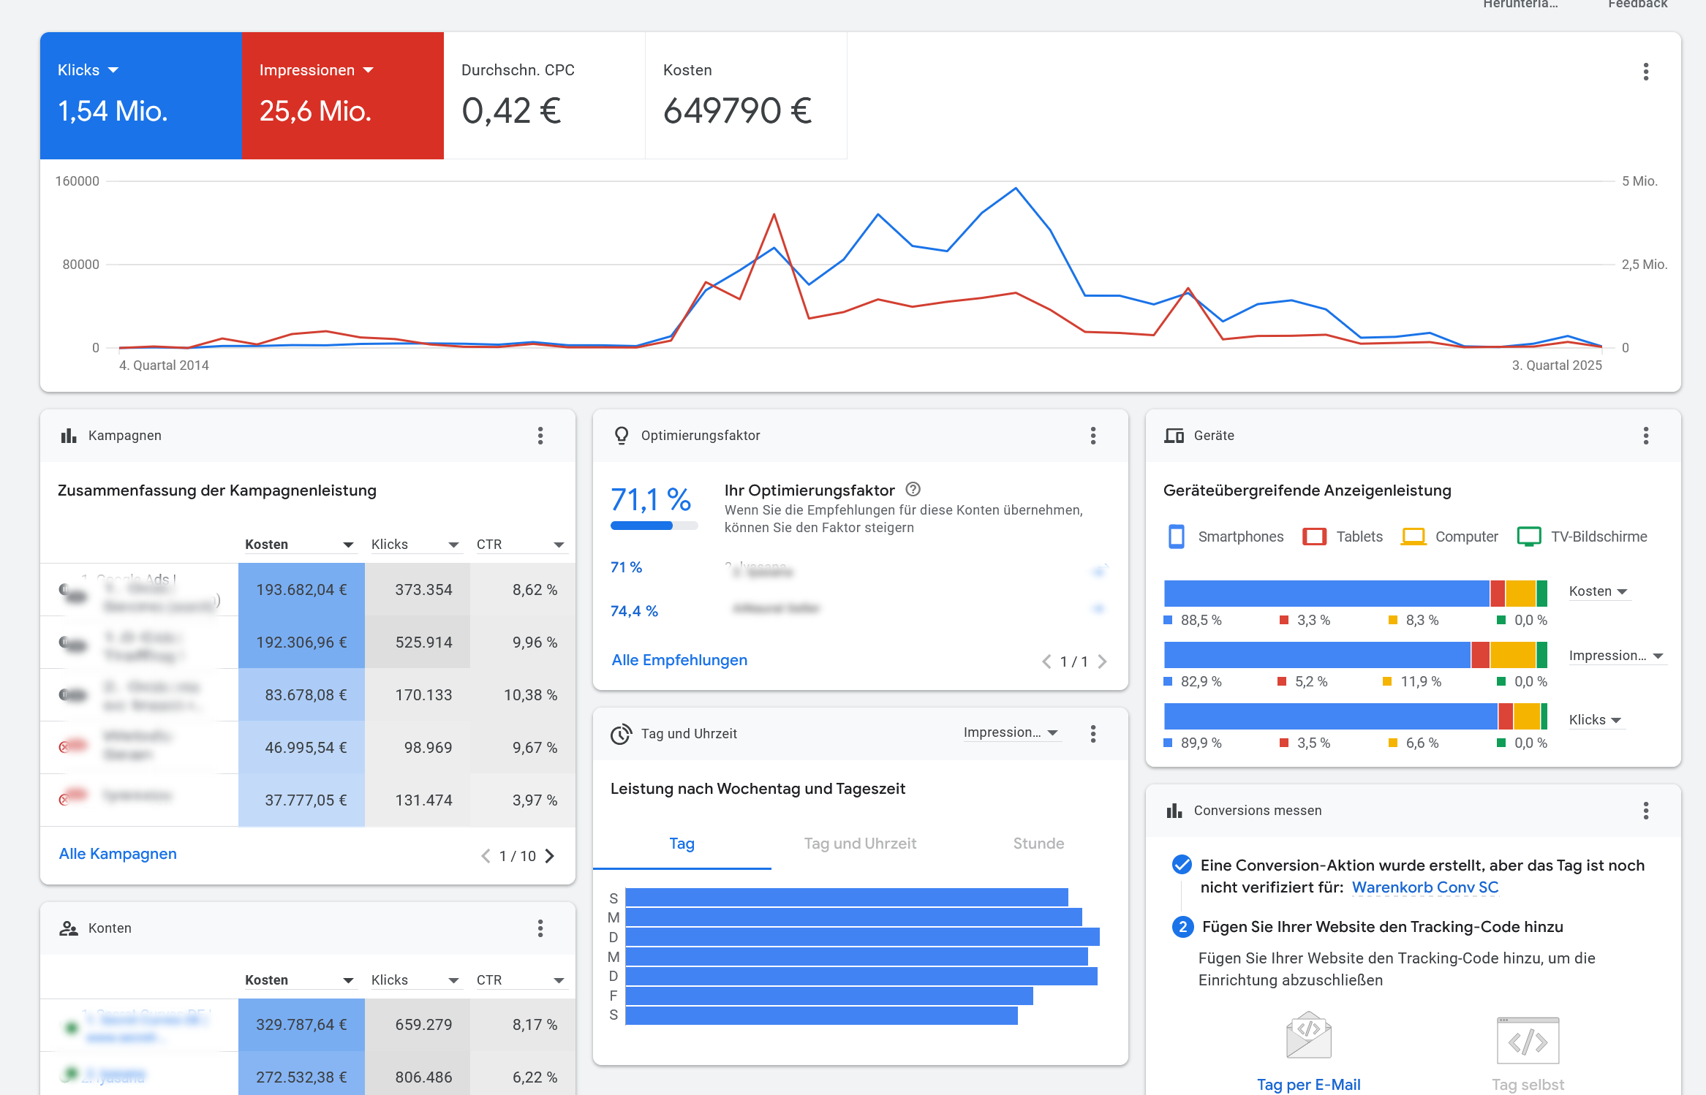1706x1095 pixels.
Task: Click the step 2 tracking code badge
Action: point(1182,927)
